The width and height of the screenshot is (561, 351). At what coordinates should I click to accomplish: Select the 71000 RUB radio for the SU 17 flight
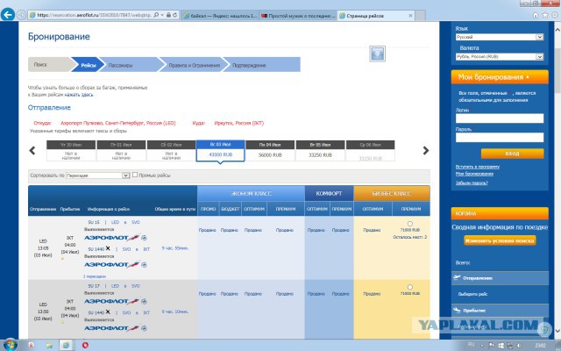(410, 287)
